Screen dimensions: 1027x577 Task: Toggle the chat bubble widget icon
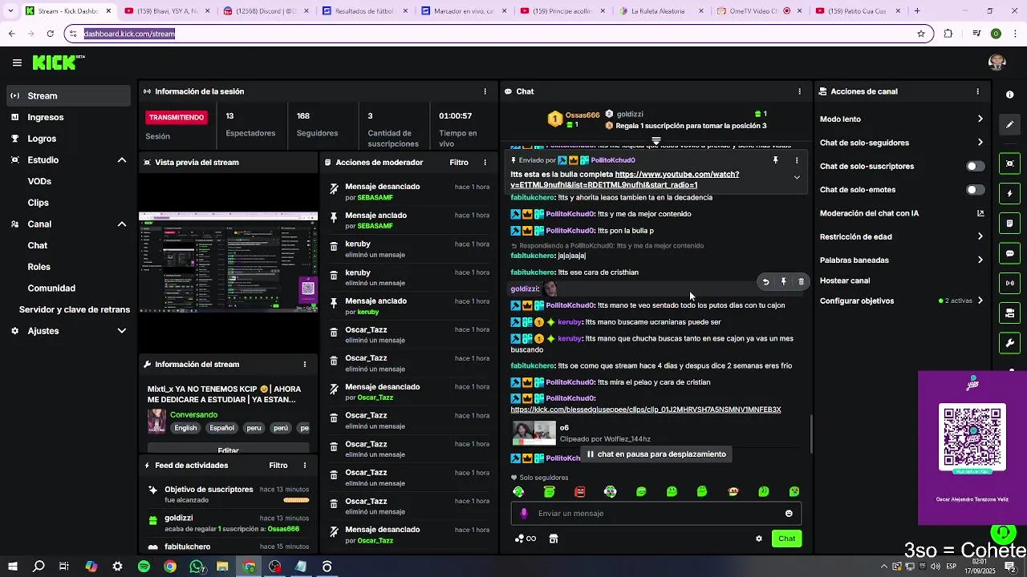click(x=1009, y=253)
